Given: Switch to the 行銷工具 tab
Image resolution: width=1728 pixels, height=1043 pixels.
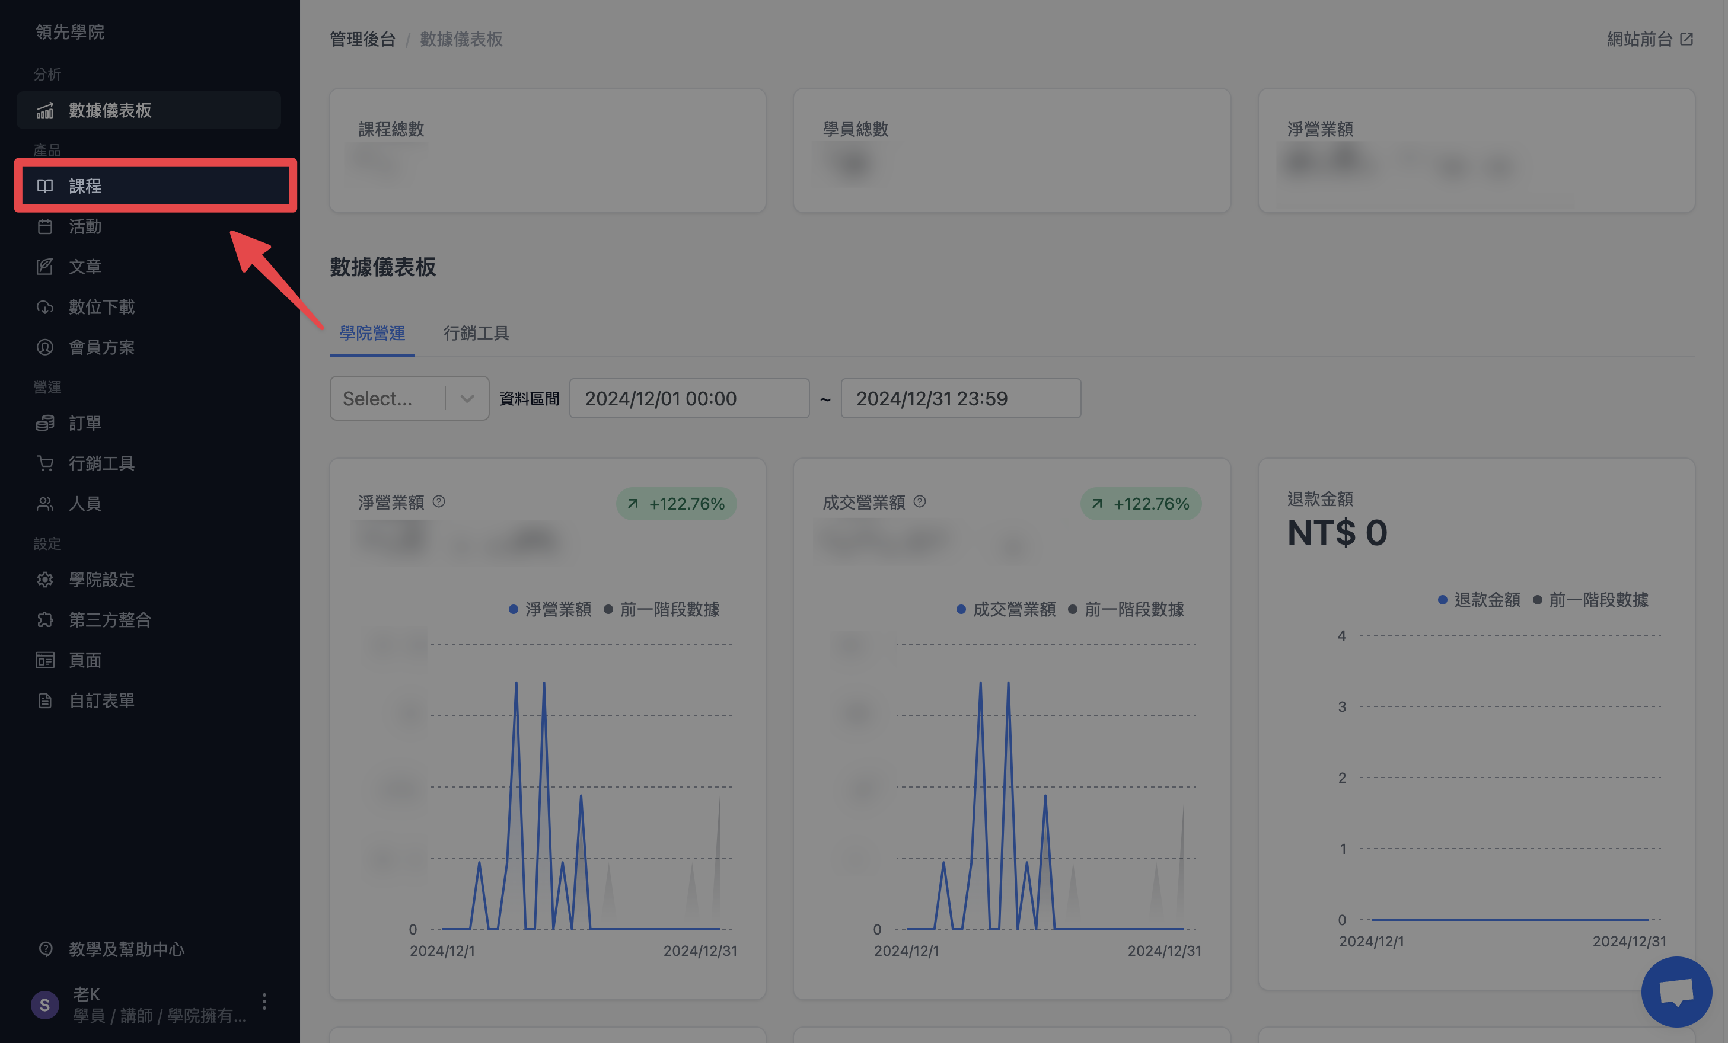Looking at the screenshot, I should (476, 333).
